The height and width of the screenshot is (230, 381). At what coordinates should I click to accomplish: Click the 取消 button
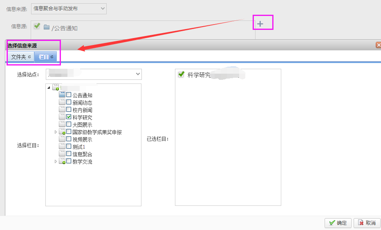pos(367,223)
